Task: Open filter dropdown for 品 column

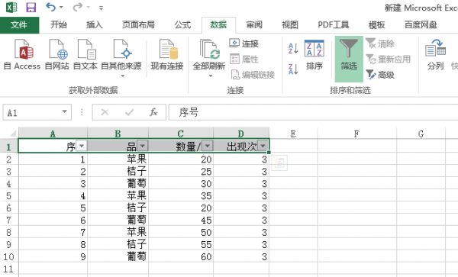Action: (143, 145)
